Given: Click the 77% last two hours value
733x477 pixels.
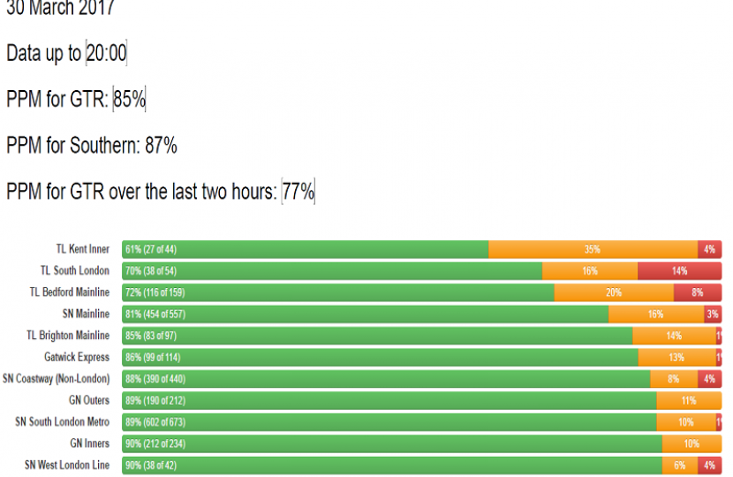Looking at the screenshot, I should tap(298, 191).
